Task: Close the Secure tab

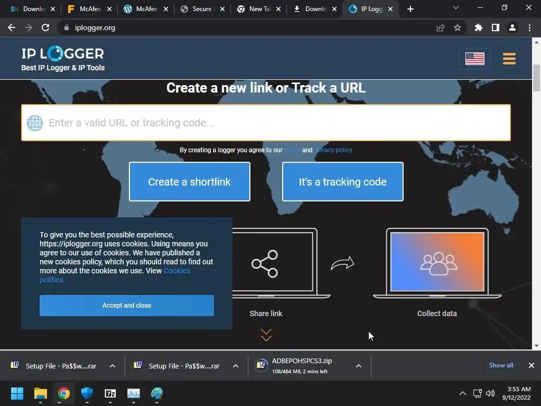Action: pos(222,9)
